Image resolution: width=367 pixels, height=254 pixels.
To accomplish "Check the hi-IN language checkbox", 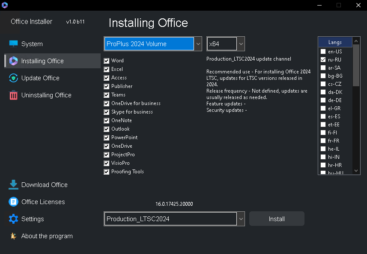I will pos(323,157).
